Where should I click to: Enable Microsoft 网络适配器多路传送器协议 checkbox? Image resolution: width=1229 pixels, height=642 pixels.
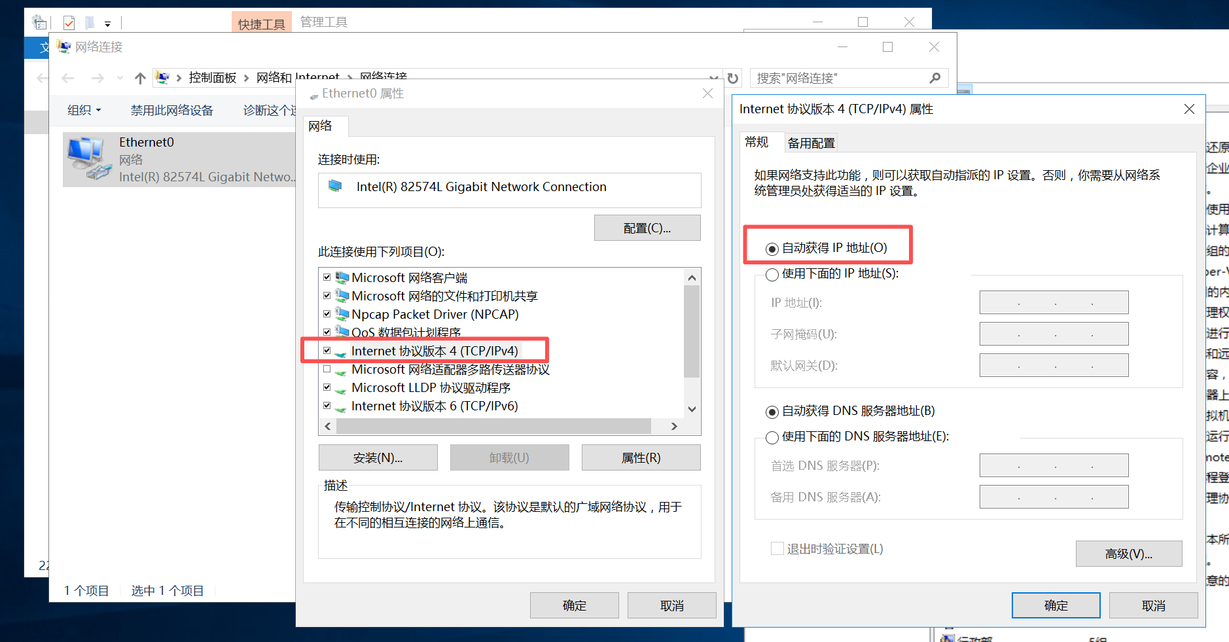[327, 369]
